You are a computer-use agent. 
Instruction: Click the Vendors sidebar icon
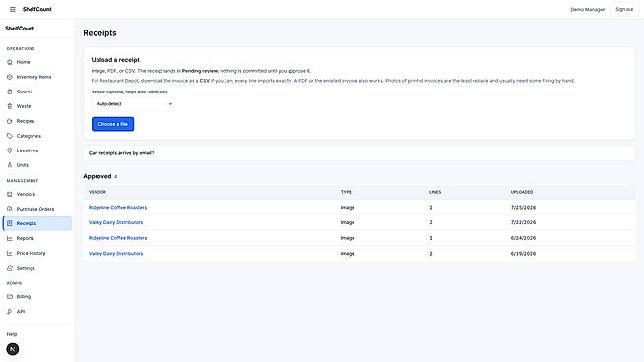(10, 194)
